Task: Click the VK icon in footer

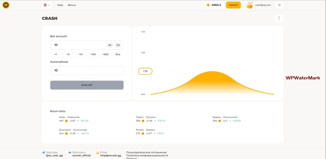Action: click(70, 152)
